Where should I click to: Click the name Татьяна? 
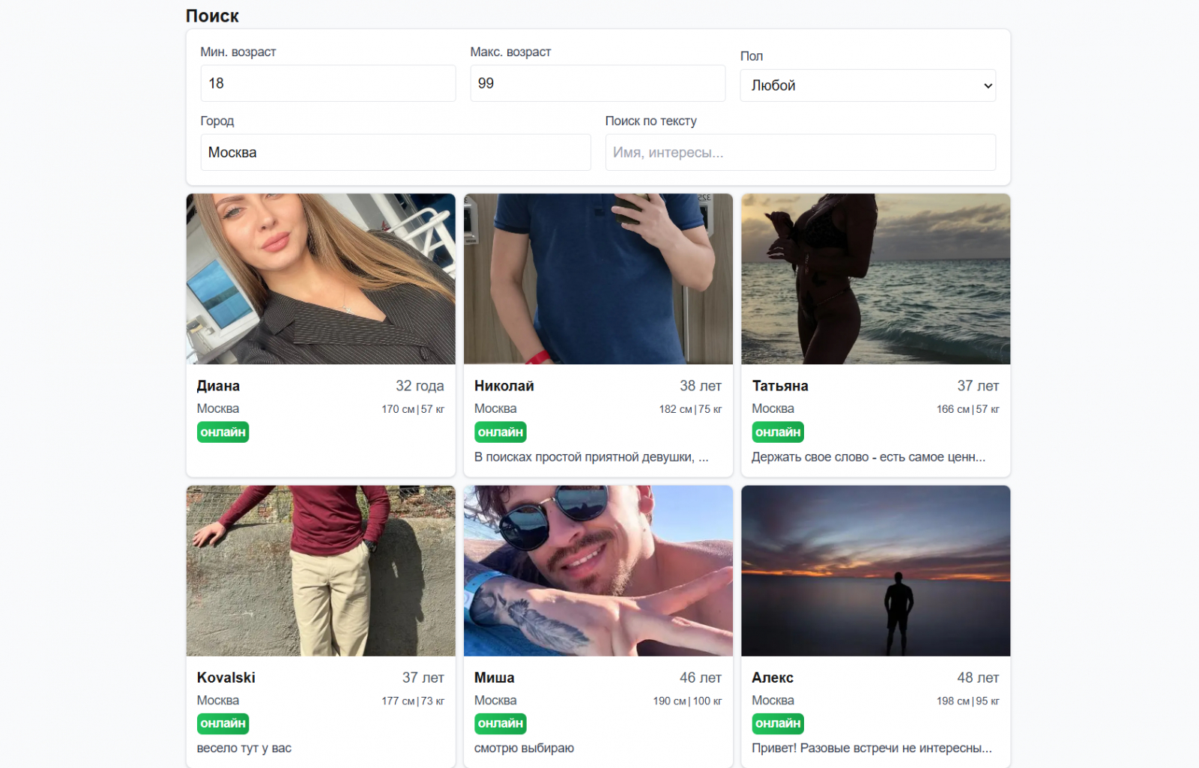[x=779, y=386]
